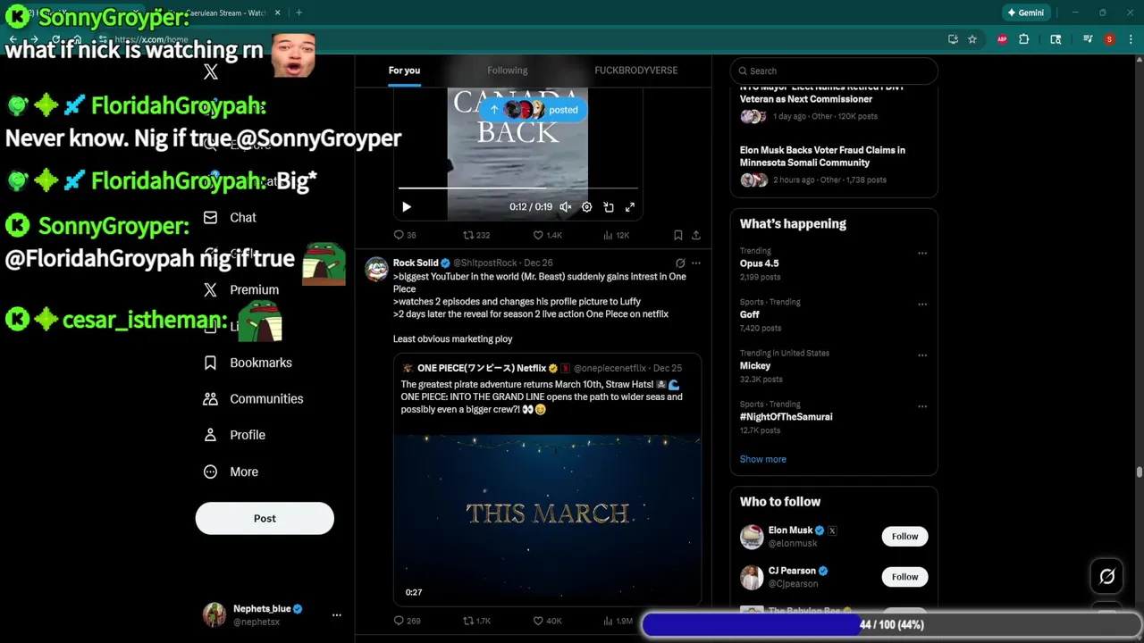This screenshot has height=643, width=1144.
Task: Click the Post button
Action: coord(265,518)
